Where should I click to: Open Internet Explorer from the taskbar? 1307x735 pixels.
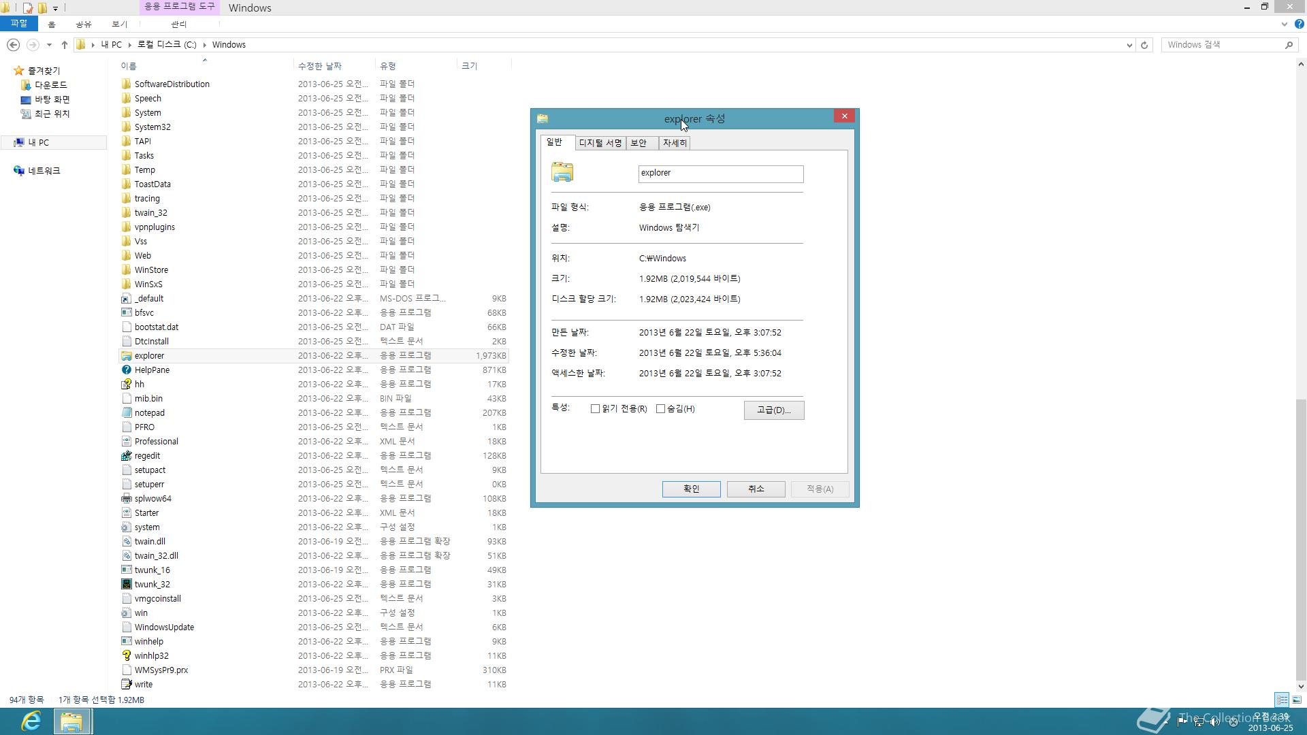pyautogui.click(x=31, y=721)
